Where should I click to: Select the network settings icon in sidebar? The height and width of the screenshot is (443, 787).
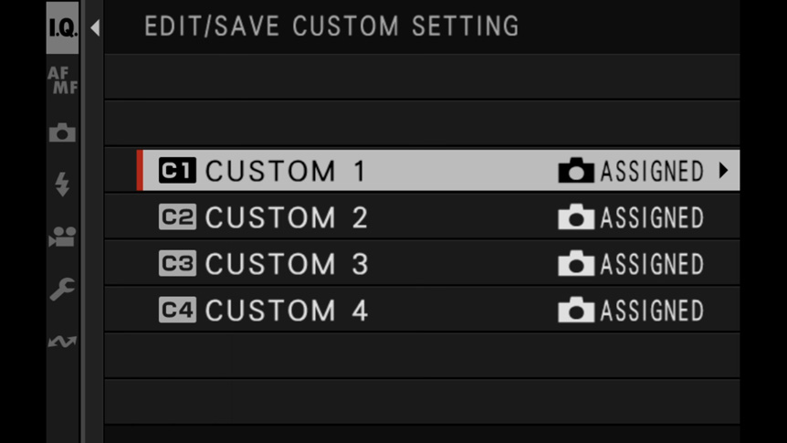(x=63, y=342)
